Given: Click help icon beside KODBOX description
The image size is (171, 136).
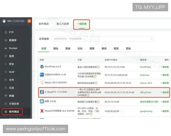Looking at the screenshot, I should click(x=95, y=76).
